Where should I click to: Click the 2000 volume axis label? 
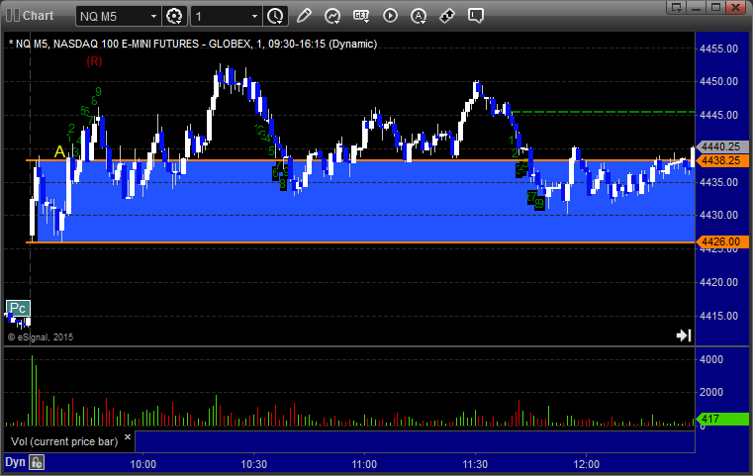(711, 392)
